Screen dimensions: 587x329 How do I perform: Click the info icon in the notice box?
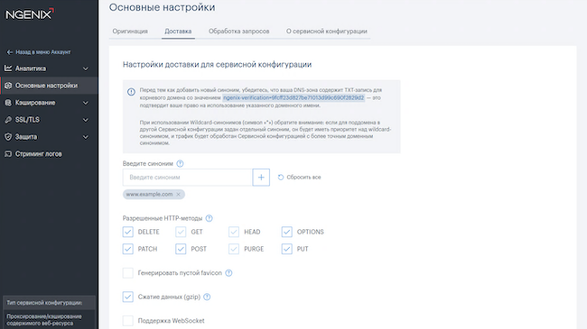pyautogui.click(x=131, y=92)
